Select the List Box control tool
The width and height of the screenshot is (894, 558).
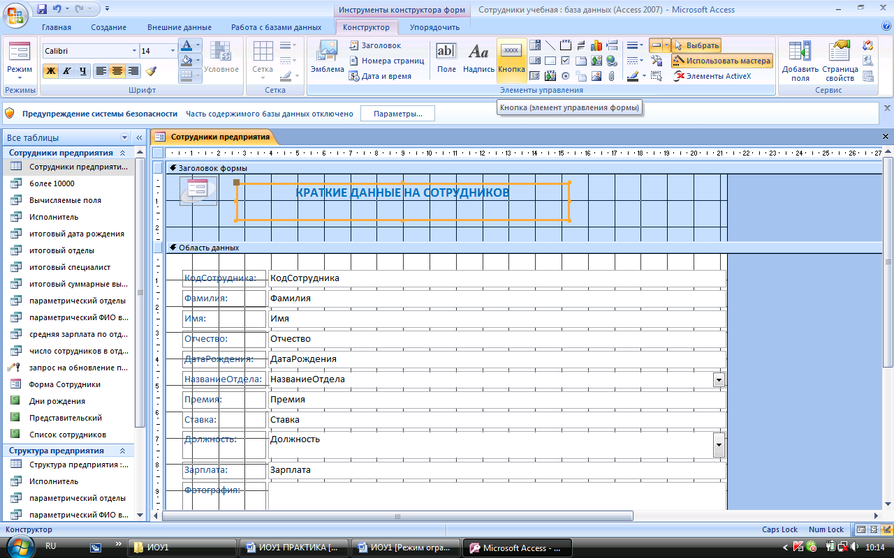click(x=535, y=61)
